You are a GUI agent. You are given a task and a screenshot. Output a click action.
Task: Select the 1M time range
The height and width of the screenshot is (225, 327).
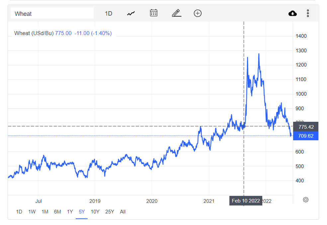[45, 212]
